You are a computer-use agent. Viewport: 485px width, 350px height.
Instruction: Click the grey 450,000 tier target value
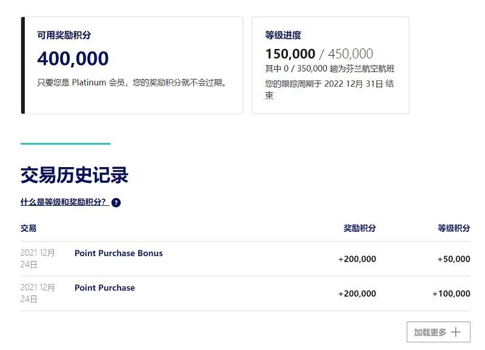click(x=350, y=54)
